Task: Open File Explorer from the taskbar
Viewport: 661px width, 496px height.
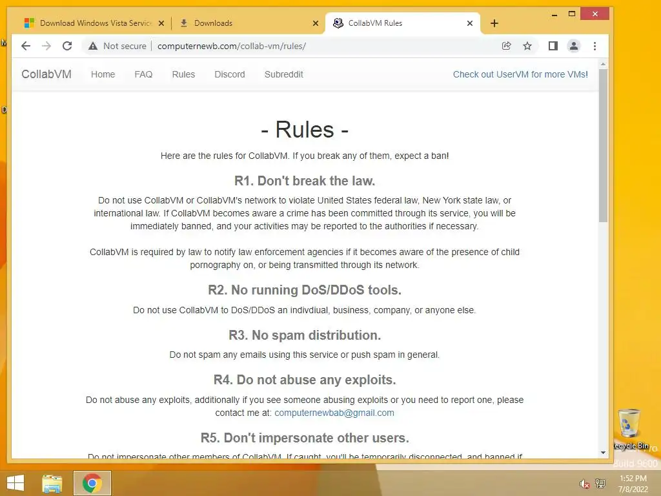Action: tap(52, 483)
